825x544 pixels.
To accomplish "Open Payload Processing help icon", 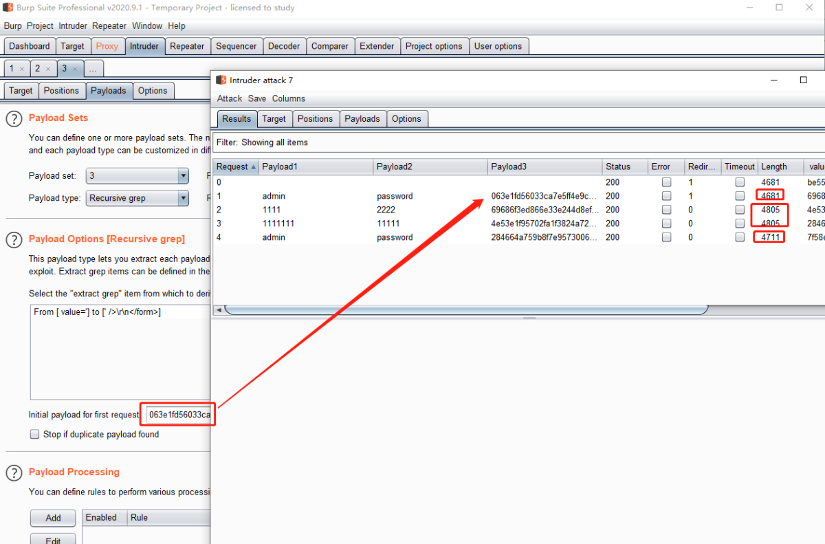I will [14, 473].
